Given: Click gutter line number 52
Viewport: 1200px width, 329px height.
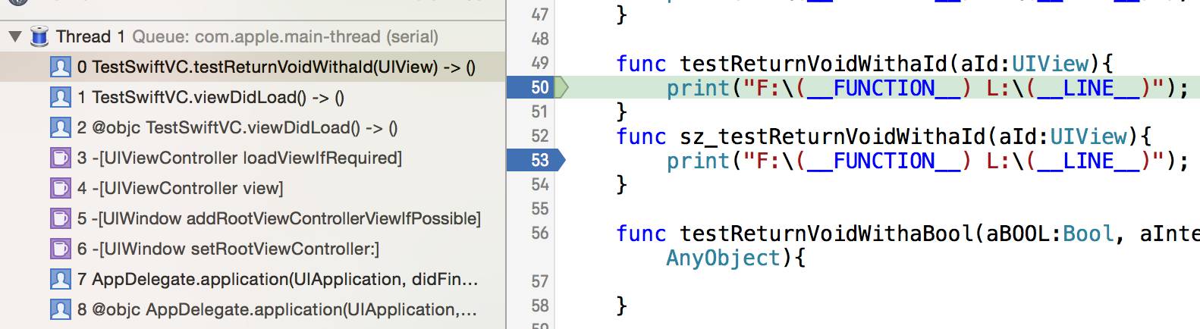Looking at the screenshot, I should (539, 136).
